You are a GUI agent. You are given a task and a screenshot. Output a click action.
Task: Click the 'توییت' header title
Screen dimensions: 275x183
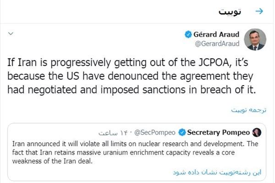click(232, 11)
